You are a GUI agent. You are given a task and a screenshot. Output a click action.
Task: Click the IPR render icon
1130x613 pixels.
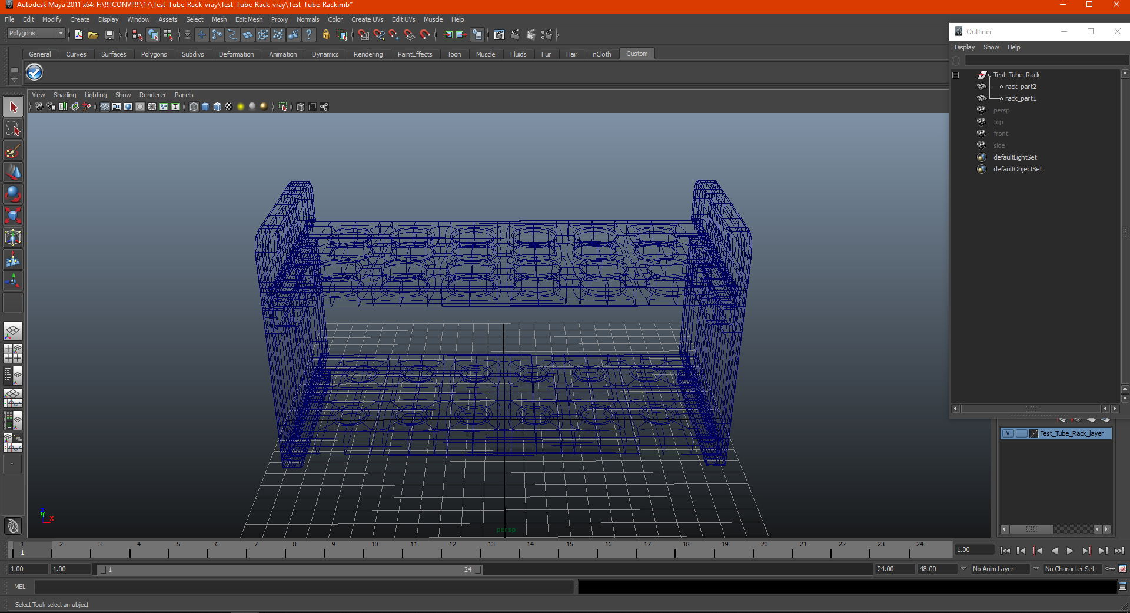[531, 35]
